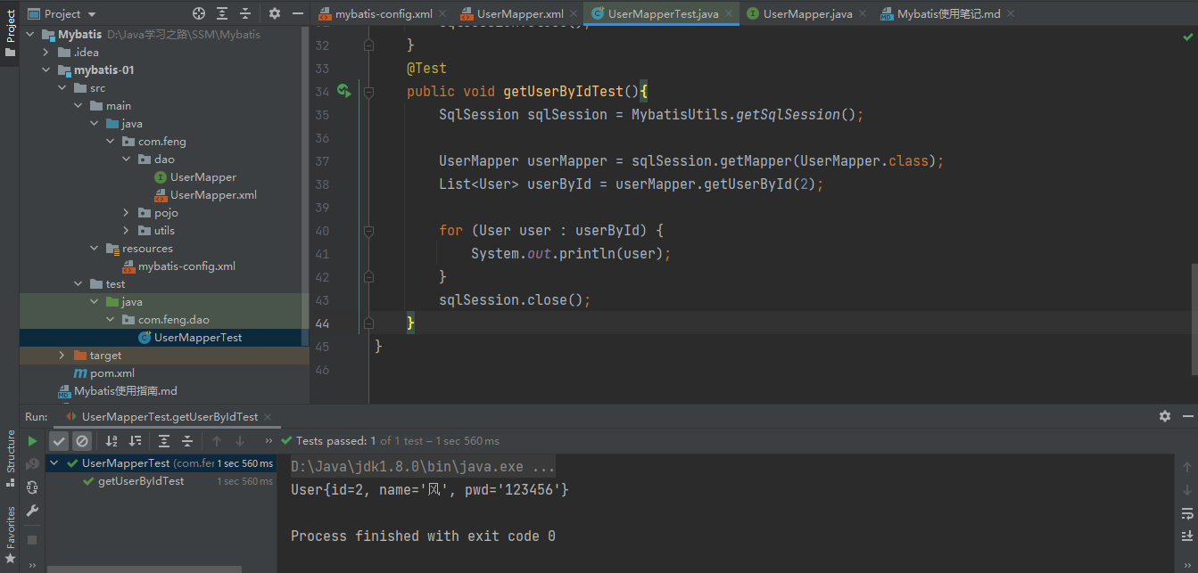Collapse the mybatis-01 module node
Viewport: 1198px width, 573px height.
click(x=45, y=70)
